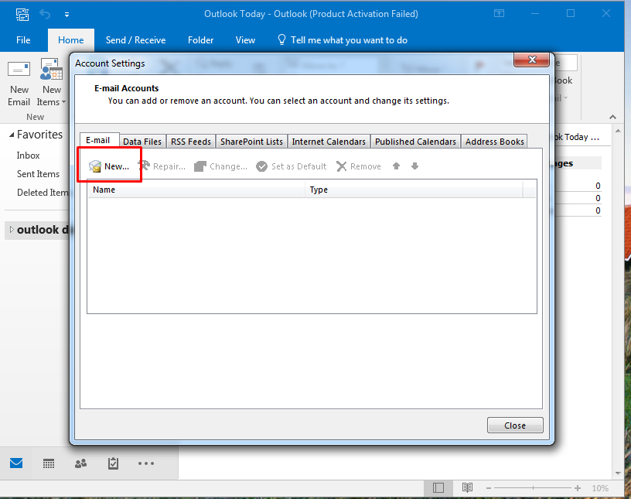The width and height of the screenshot is (631, 499).
Task: Click the Close button in Account Settings
Action: [515, 426]
